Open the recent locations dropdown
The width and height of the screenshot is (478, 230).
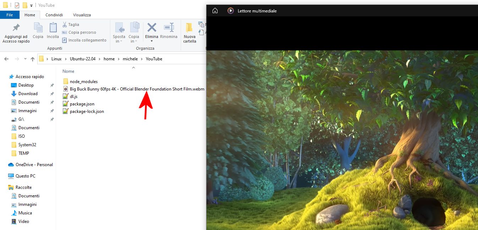tap(25, 59)
